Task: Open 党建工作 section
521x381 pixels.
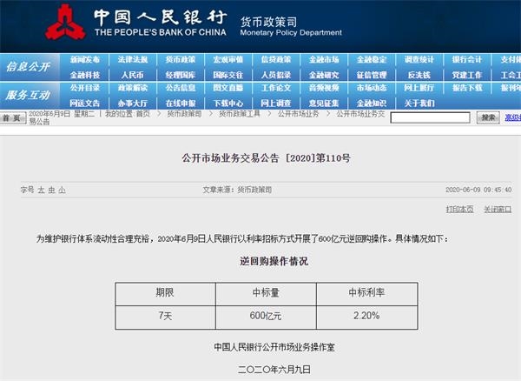Action: (x=467, y=75)
